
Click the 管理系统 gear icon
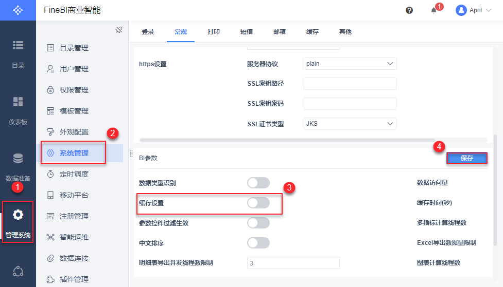coord(18,215)
